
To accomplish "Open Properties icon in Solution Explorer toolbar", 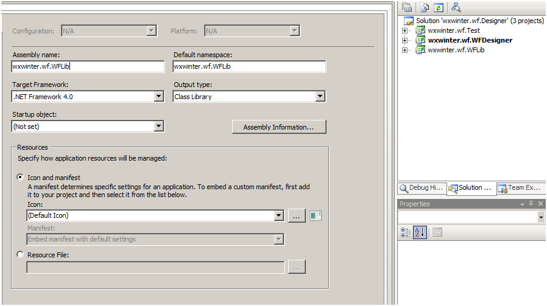I will tap(407, 7).
